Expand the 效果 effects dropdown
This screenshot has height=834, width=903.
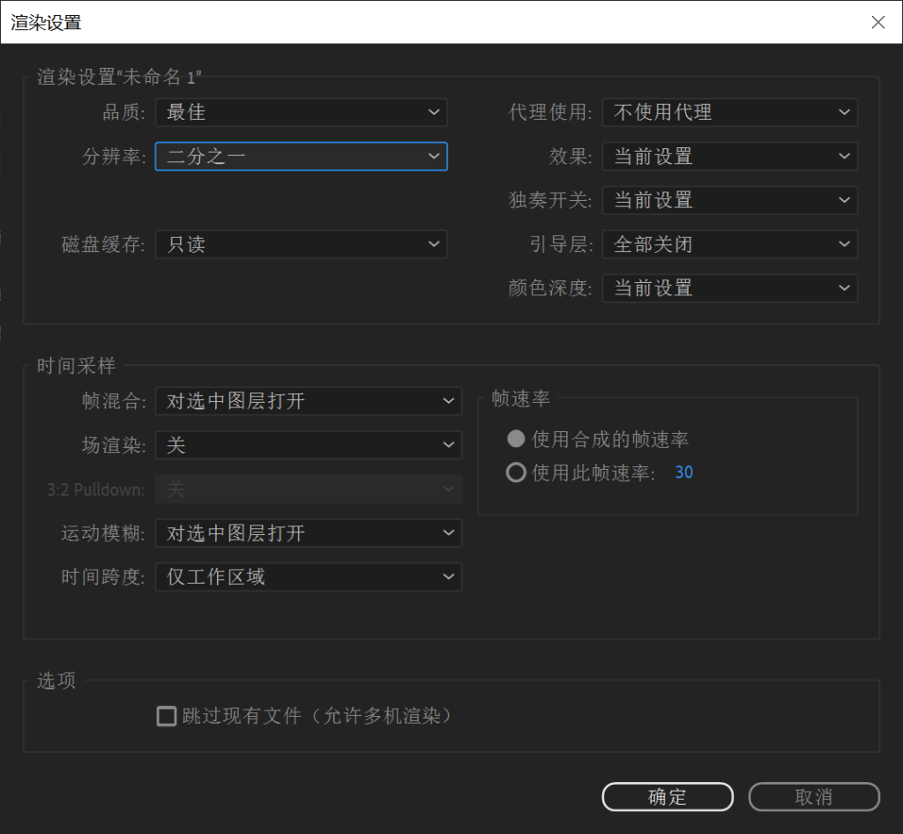729,157
